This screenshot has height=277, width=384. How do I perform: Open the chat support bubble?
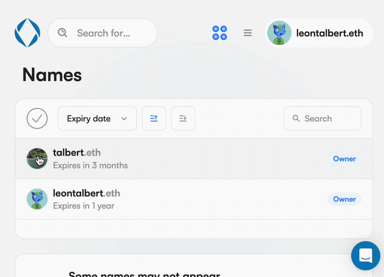pyautogui.click(x=365, y=255)
